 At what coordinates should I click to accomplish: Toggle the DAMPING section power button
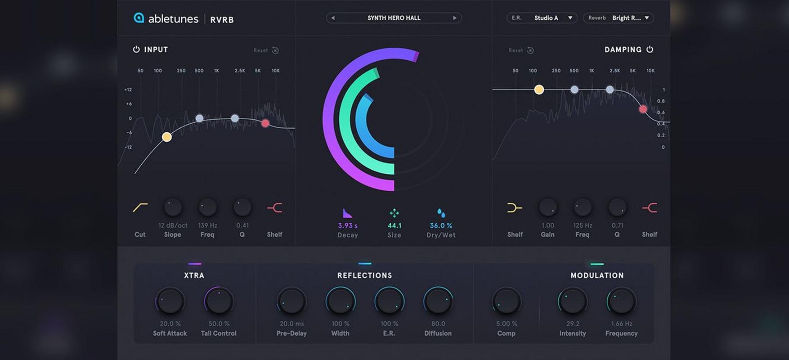coord(650,49)
